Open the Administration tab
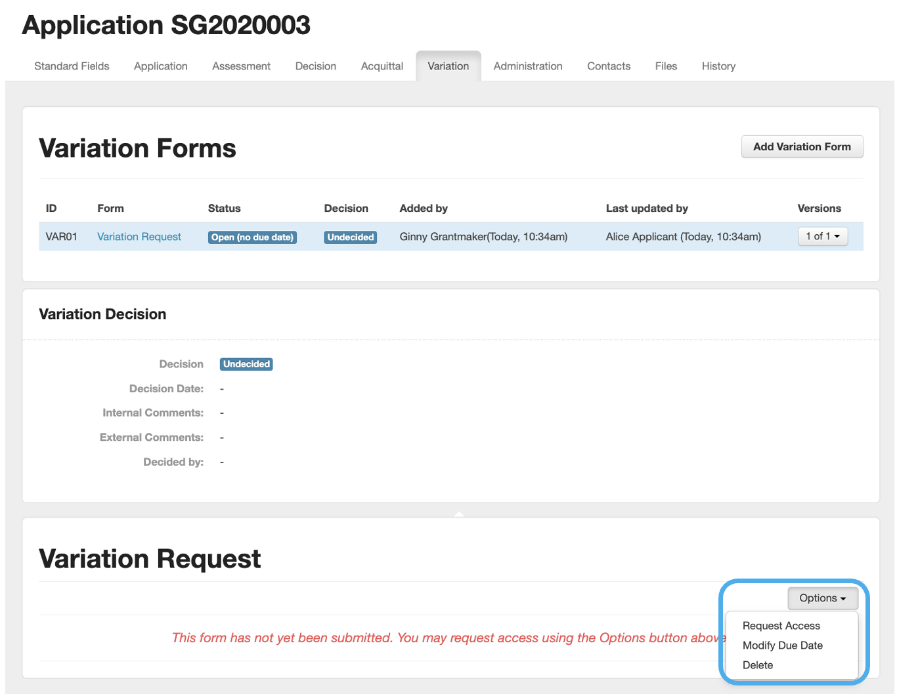This screenshot has height=694, width=897. [527, 66]
